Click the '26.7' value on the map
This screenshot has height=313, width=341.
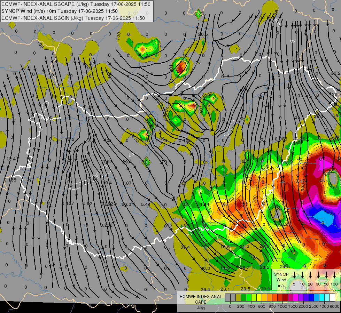tap(336, 95)
